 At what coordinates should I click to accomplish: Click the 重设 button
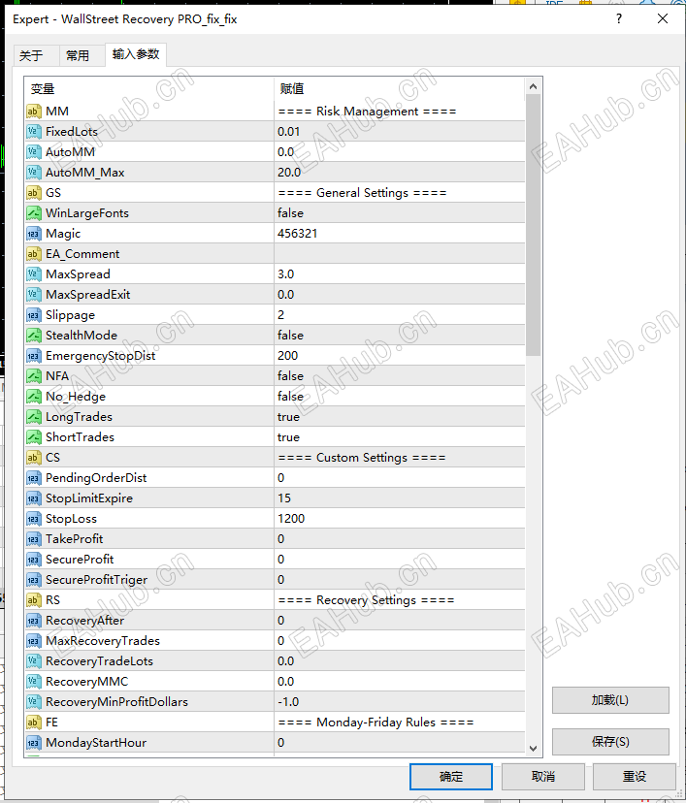click(635, 777)
